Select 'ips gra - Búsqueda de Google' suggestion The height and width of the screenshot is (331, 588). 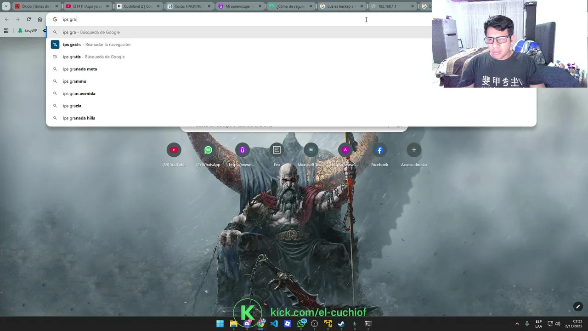pyautogui.click(x=239, y=32)
